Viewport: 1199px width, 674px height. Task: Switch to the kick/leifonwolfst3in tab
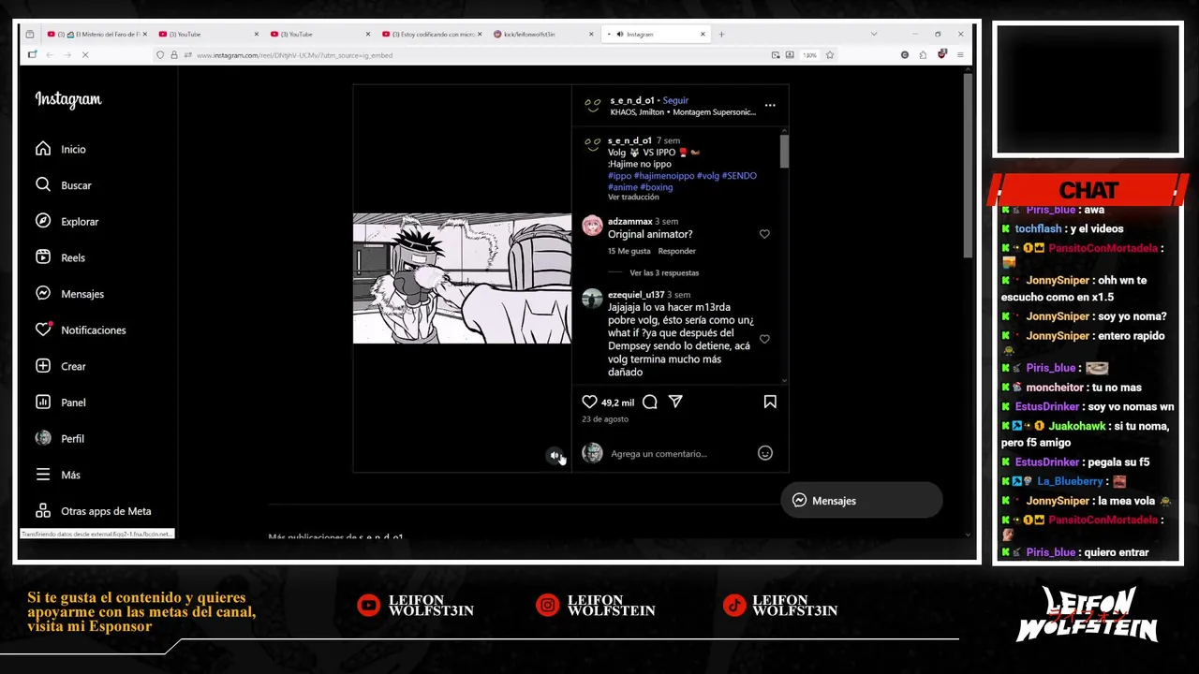543,34
